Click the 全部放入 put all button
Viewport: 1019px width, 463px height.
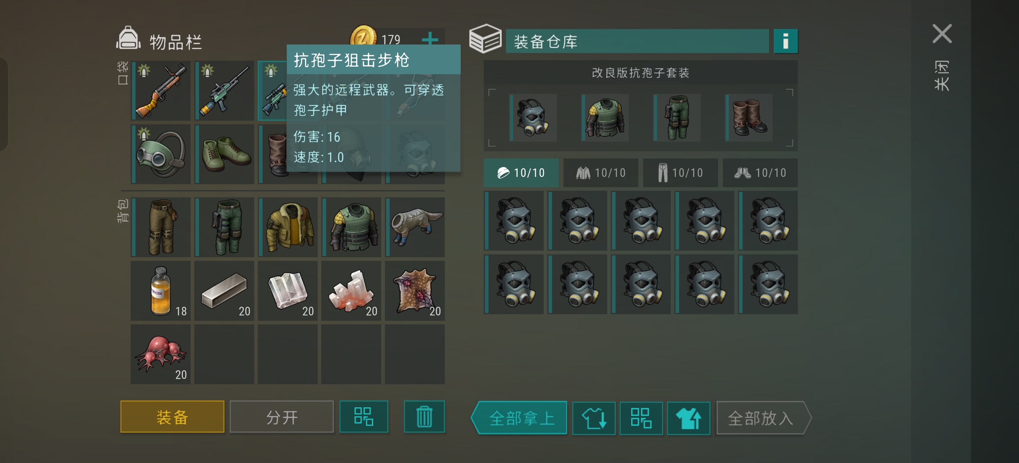tap(764, 418)
